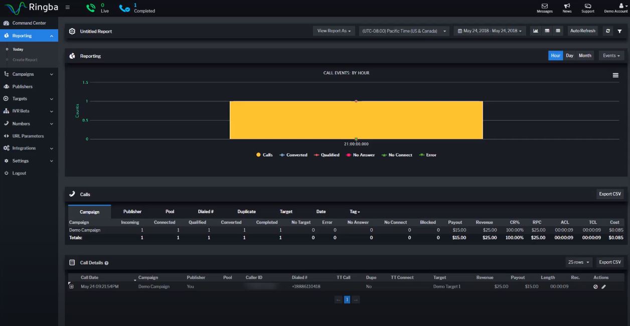Expand the Targets sidebar menu
This screenshot has width=630, height=326.
(x=29, y=99)
